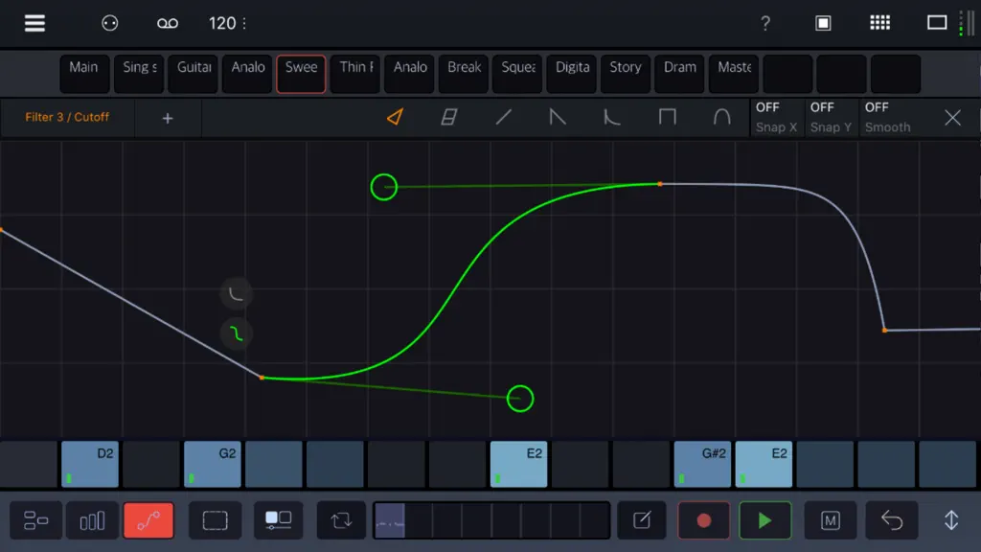Image resolution: width=981 pixels, height=552 pixels.
Task: Expand the Filter 3 / Cutoff parameter selector
Action: point(67,117)
